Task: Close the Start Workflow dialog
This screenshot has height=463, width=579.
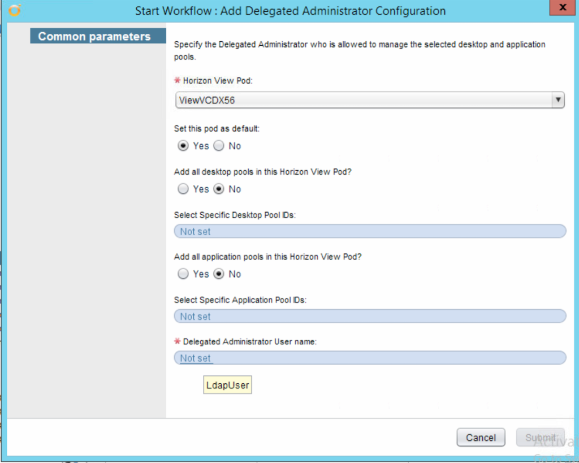Action: point(563,7)
